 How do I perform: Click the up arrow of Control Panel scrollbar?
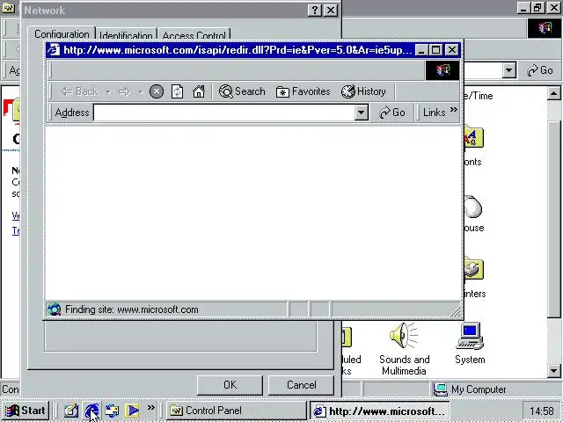click(x=553, y=94)
